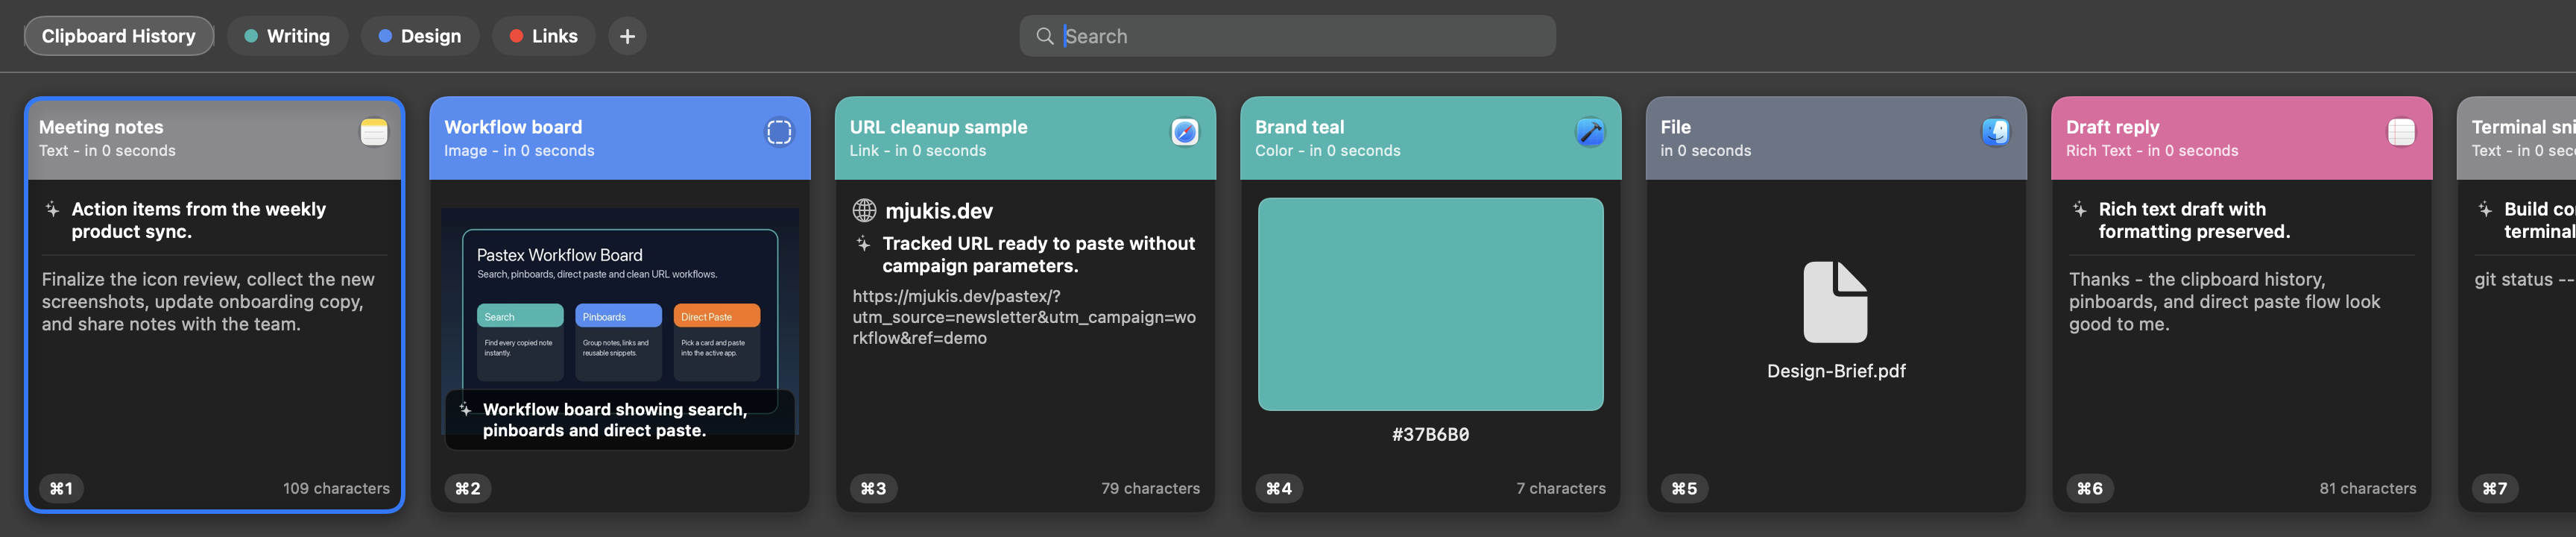Click 'Color - in 0 seconds' subtitle
The height and width of the screenshot is (537, 2576).
1327,151
